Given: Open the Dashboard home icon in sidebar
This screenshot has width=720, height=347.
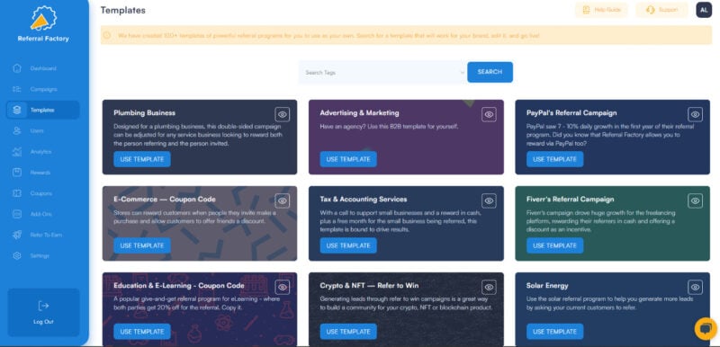Looking at the screenshot, I should pyautogui.click(x=17, y=68).
